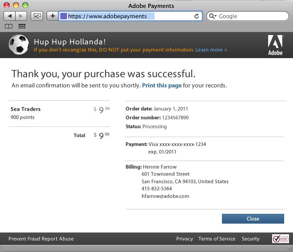Viewport: 293px width, 252px height.
Task: Select the order date January 1, 2011
Action: click(171, 109)
